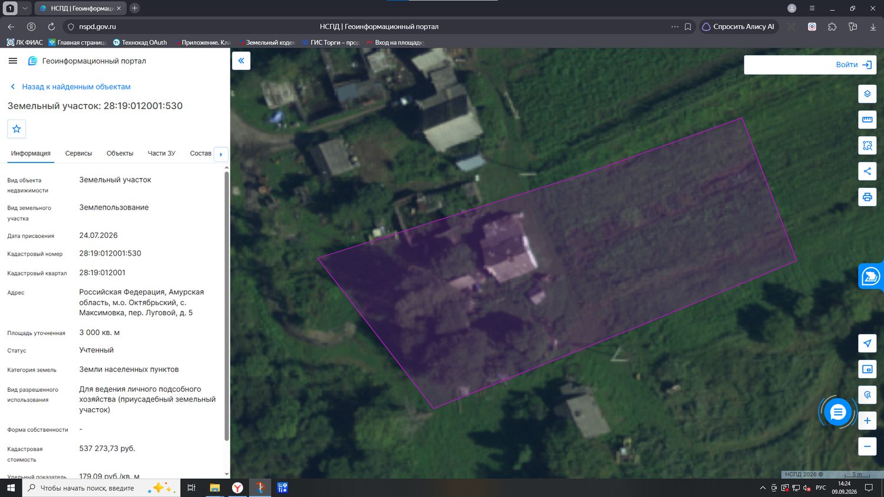Viewport: 884px width, 497px height.
Task: Click the geolocation arrow button
Action: pyautogui.click(x=867, y=343)
